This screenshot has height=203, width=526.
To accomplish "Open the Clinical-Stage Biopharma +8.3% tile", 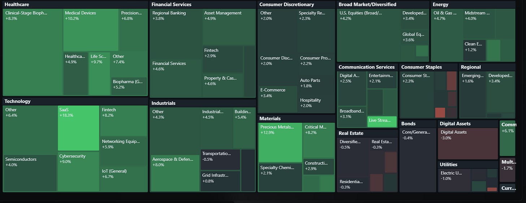I will click(33, 52).
